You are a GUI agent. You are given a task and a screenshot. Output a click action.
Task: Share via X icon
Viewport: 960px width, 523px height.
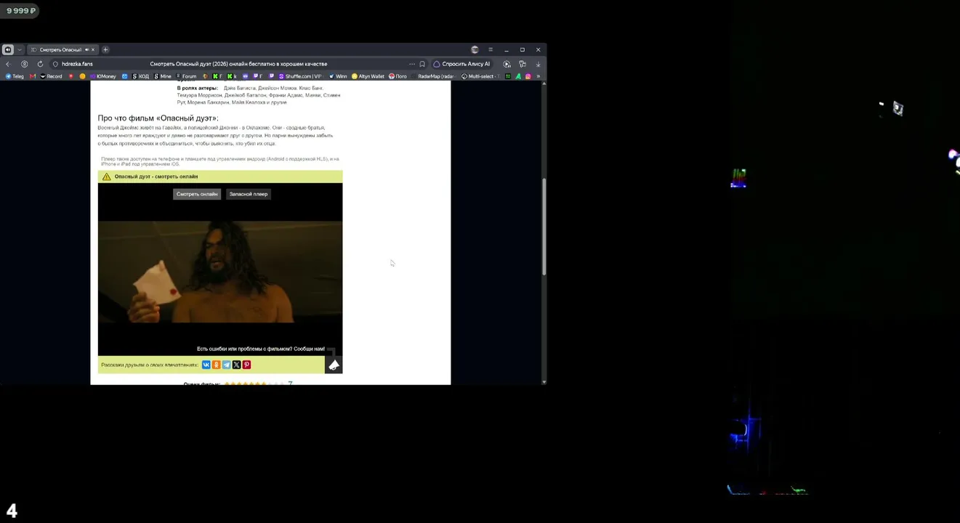(x=237, y=365)
